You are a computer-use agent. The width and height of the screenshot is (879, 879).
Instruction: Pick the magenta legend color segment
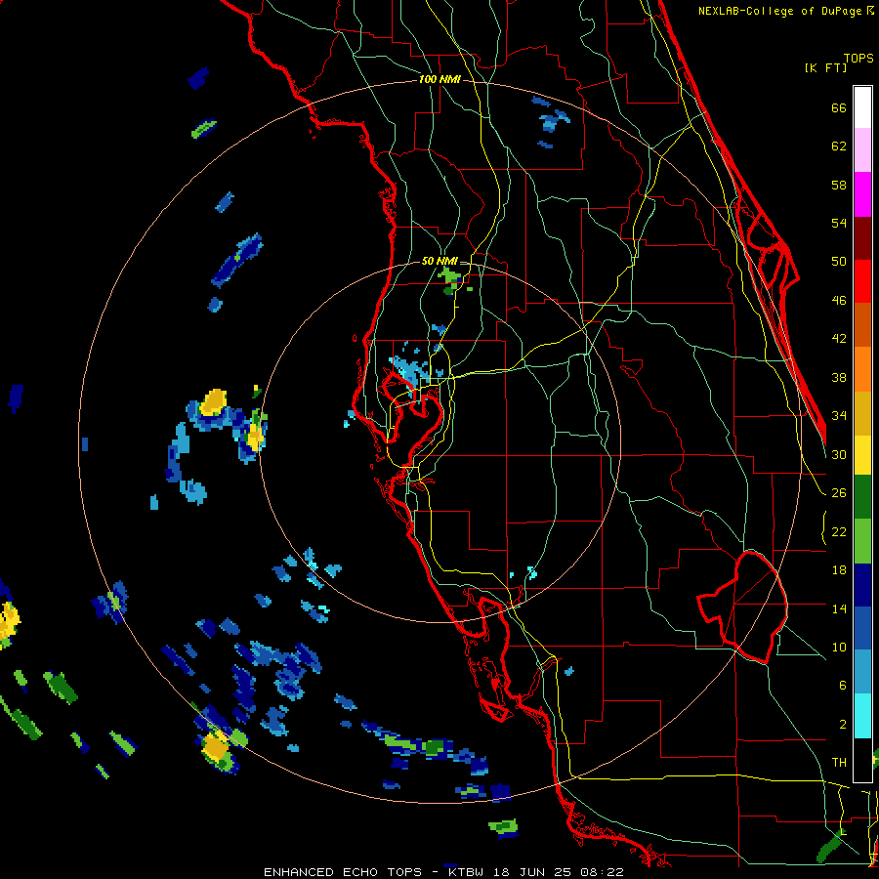click(x=862, y=194)
